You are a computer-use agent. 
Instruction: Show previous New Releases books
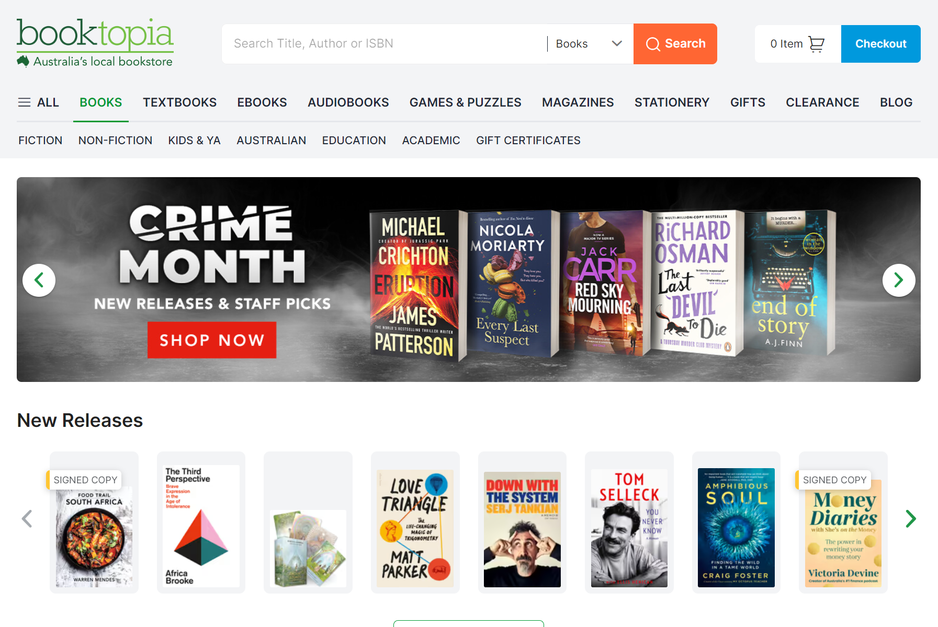pos(27,519)
